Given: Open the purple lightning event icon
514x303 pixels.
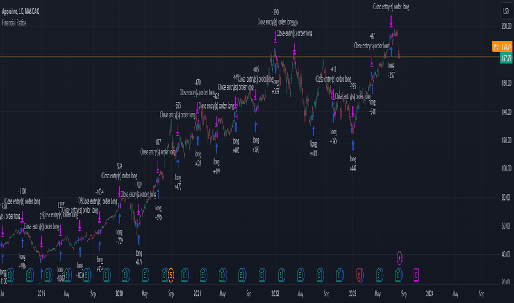Looking at the screenshot, I should pyautogui.click(x=399, y=258).
